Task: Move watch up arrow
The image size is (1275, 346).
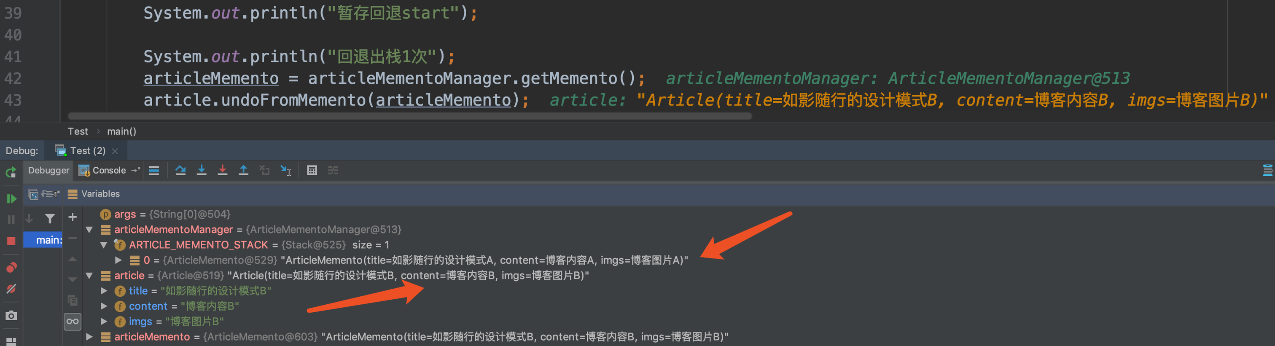Action: coord(72,259)
